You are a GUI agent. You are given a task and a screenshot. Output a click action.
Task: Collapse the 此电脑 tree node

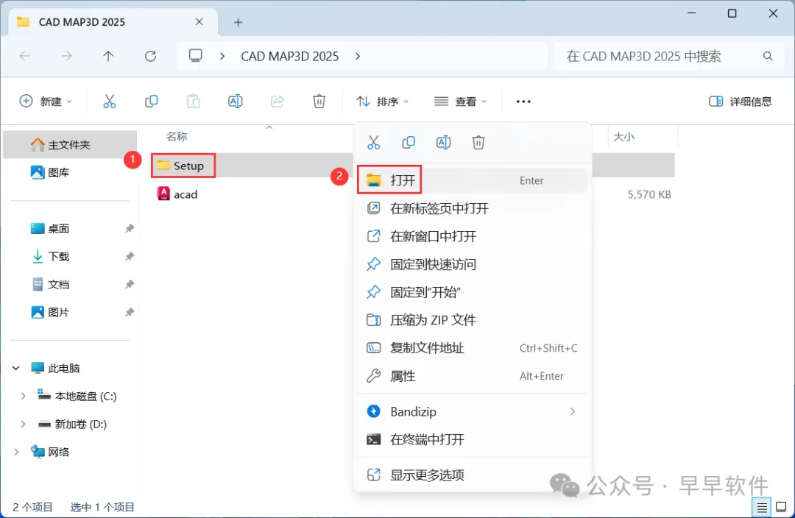(x=16, y=368)
